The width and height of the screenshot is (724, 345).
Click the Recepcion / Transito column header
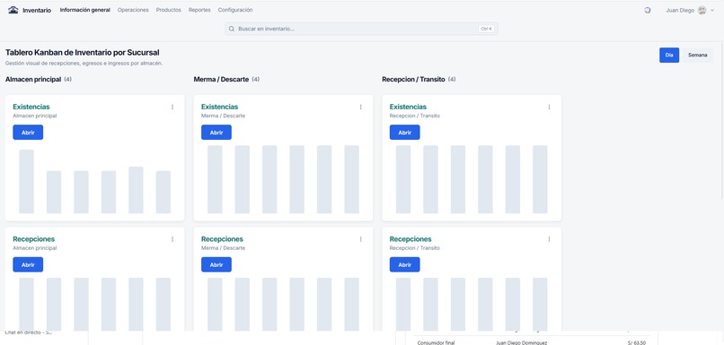click(413, 79)
